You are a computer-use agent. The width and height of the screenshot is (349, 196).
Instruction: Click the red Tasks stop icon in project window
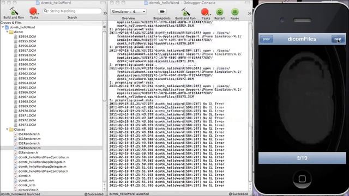tap(33, 11)
